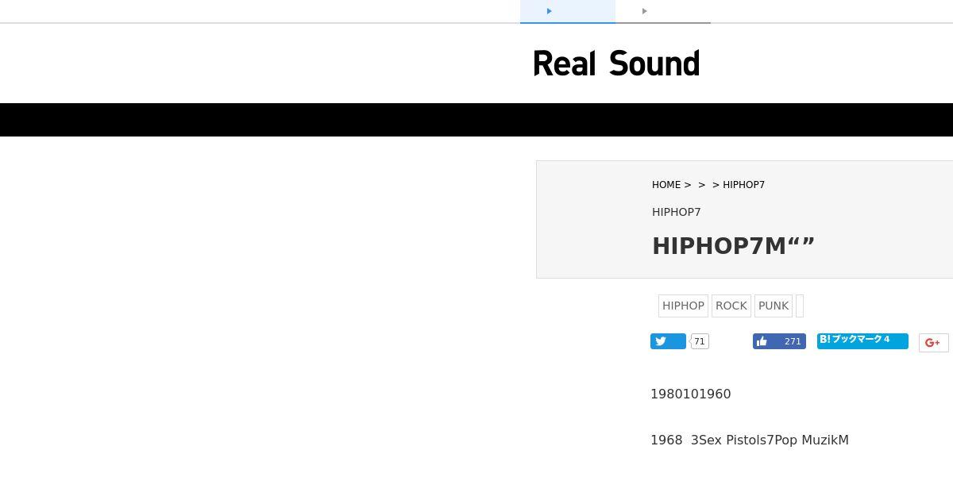Switch to the highlighted first top tab
953x500 pixels.
(x=568, y=12)
